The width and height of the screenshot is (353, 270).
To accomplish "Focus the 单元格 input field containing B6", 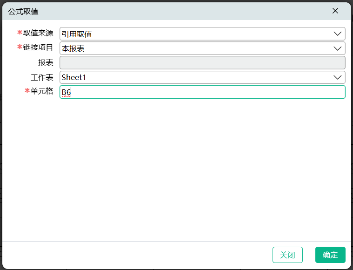I will [x=202, y=92].
